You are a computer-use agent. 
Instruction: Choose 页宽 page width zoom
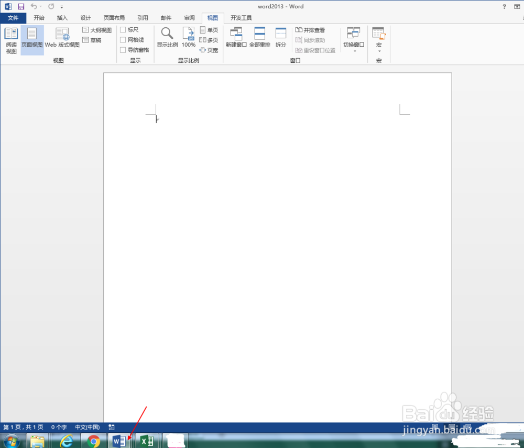coord(209,50)
